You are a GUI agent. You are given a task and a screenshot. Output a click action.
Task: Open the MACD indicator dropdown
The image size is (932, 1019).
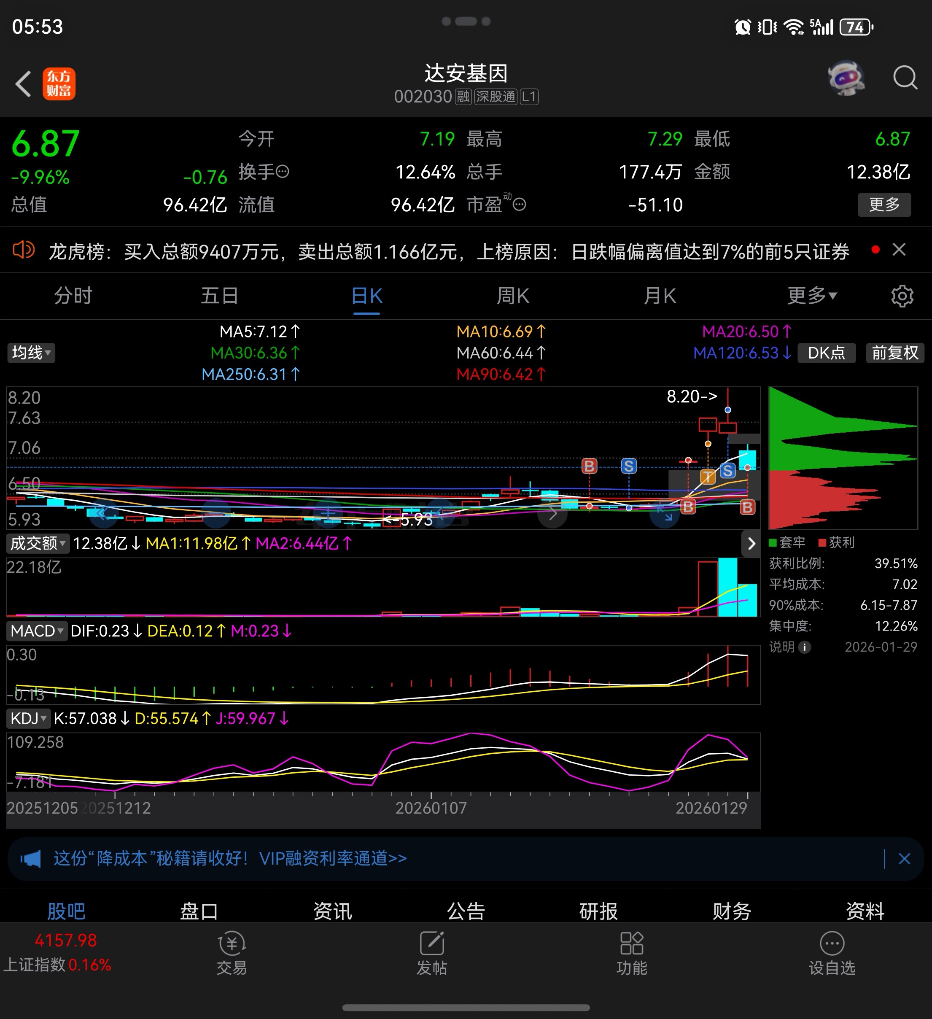coord(37,631)
